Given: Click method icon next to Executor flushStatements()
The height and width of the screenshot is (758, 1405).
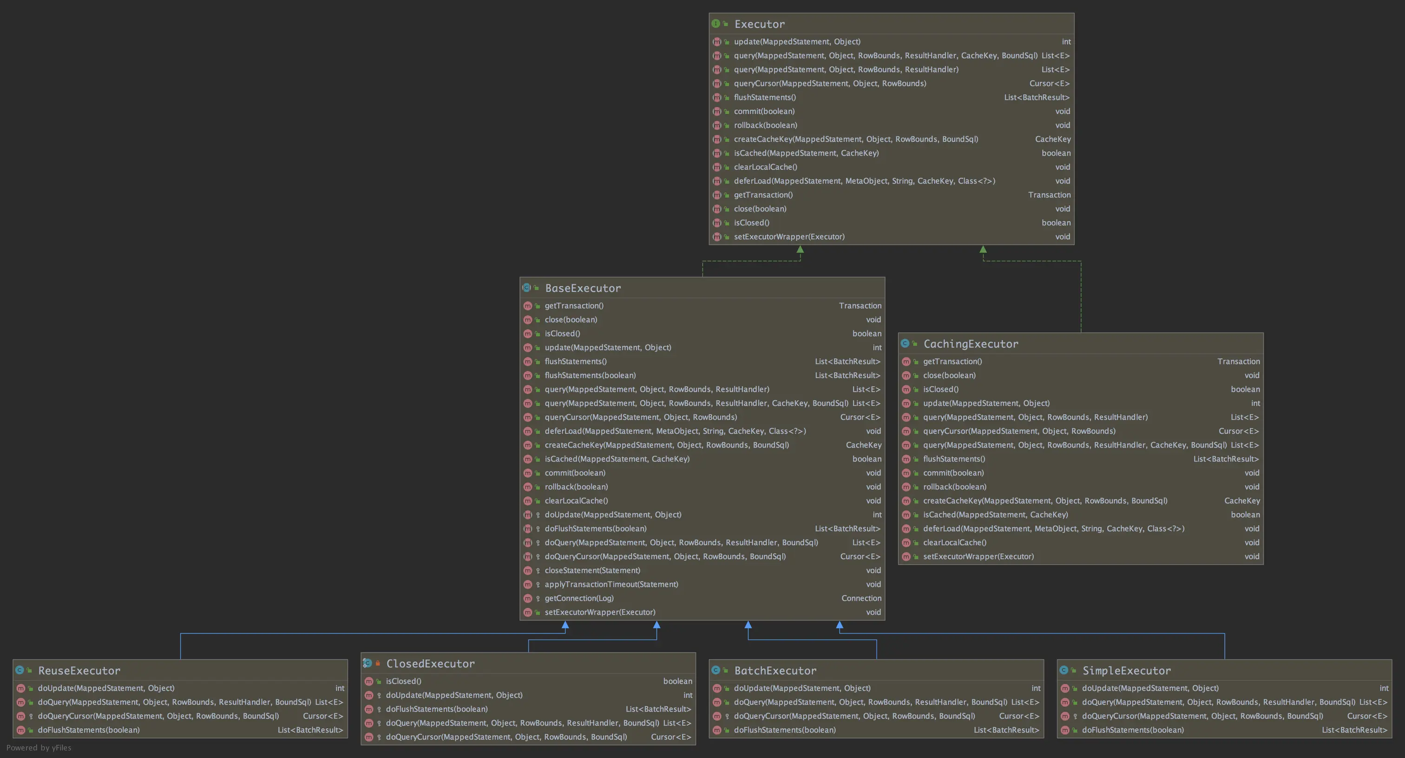Looking at the screenshot, I should [x=717, y=97].
